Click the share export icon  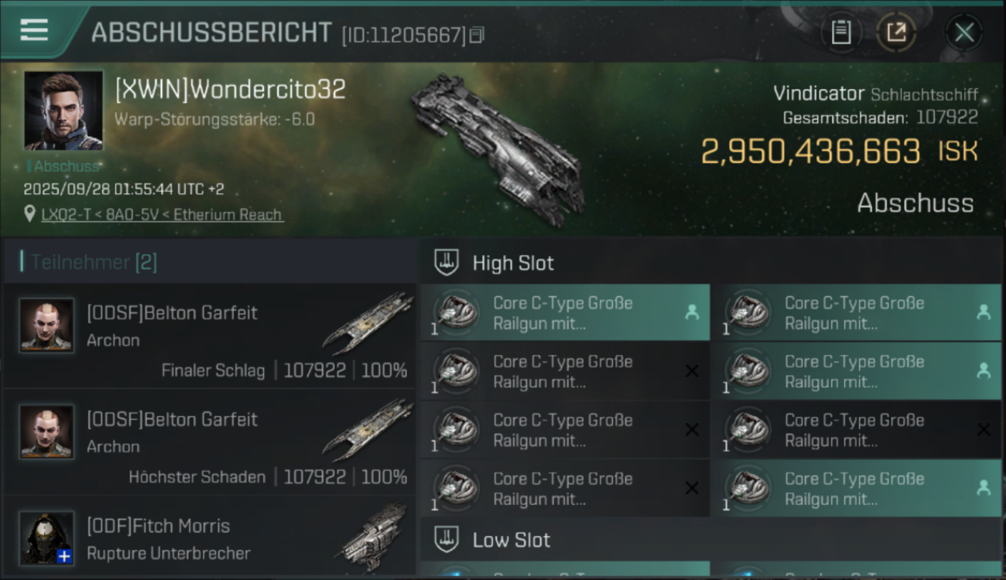click(895, 32)
